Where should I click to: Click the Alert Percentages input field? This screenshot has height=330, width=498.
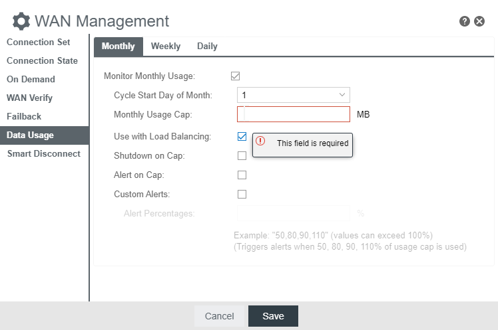[x=294, y=213]
